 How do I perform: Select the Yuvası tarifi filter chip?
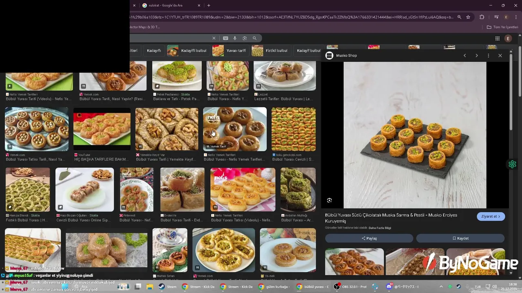coord(230,51)
